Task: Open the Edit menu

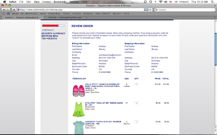Action: click(28, 2)
